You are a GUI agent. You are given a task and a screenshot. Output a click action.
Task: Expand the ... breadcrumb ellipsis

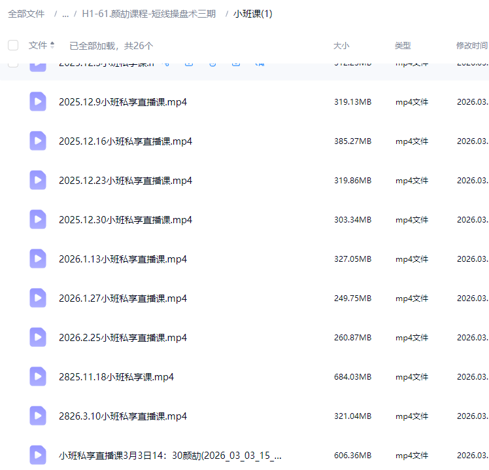tap(65, 14)
